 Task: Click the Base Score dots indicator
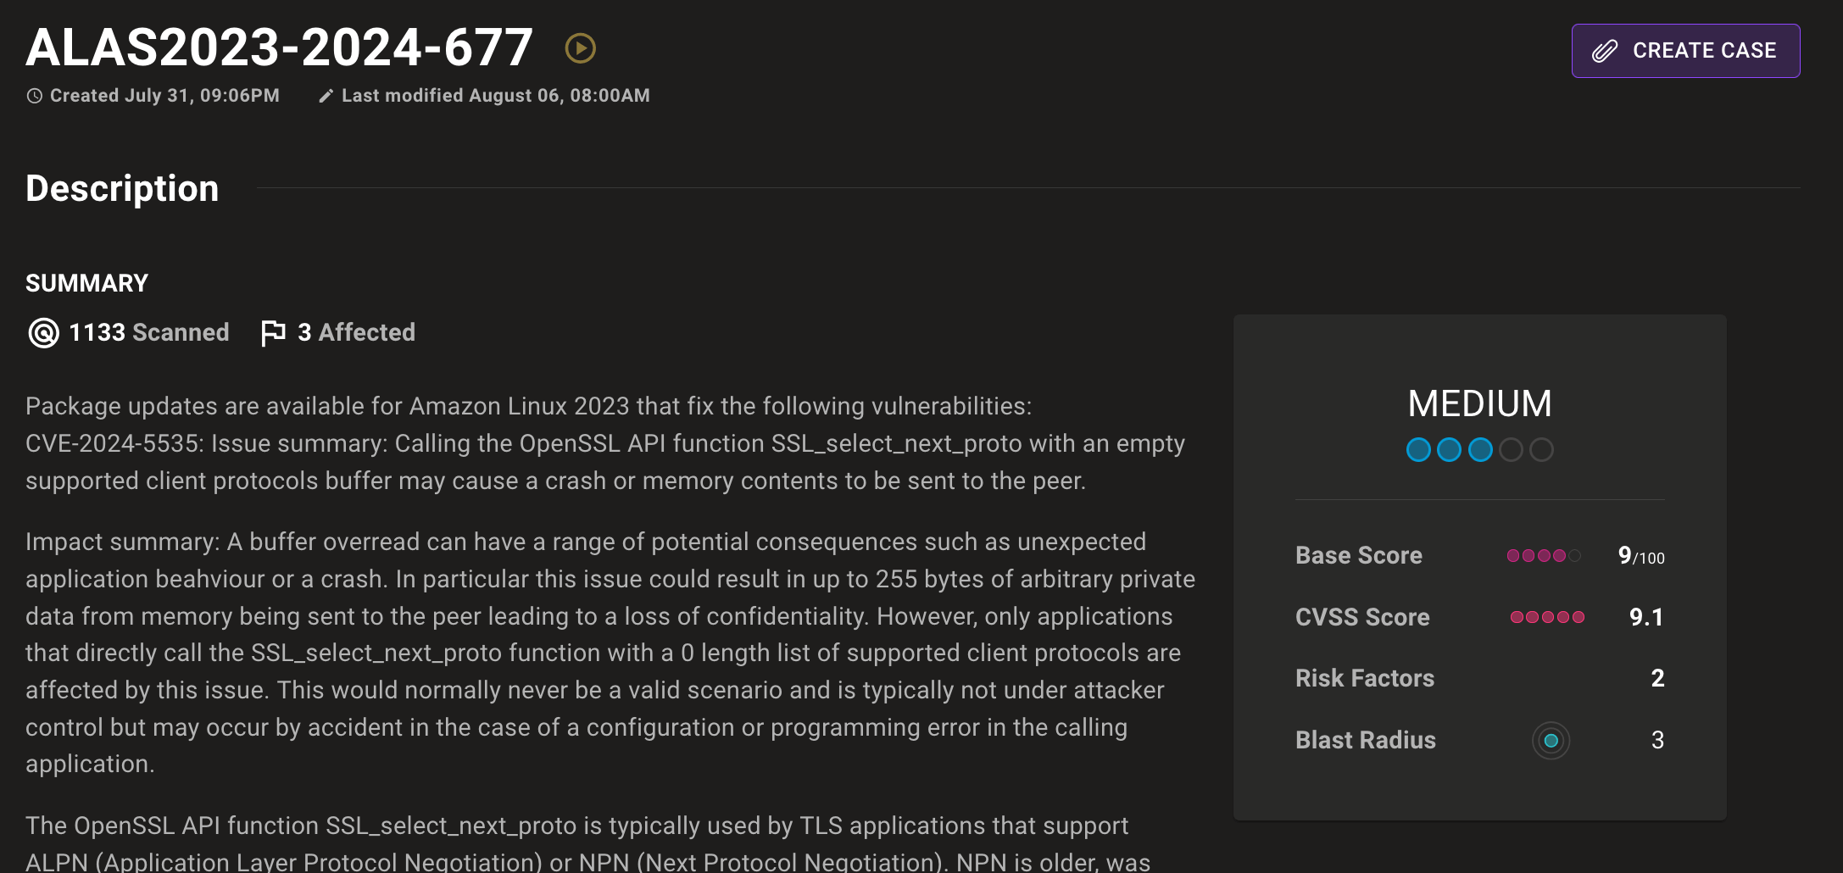click(1543, 556)
